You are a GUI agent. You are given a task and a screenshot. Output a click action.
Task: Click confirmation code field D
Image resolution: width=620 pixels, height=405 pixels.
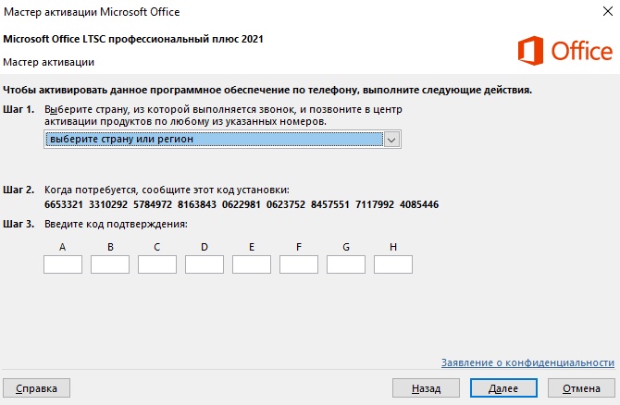click(205, 264)
